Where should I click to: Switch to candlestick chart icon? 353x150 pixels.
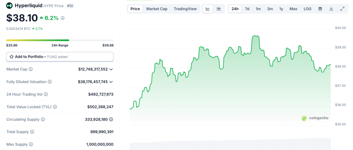[219, 9]
